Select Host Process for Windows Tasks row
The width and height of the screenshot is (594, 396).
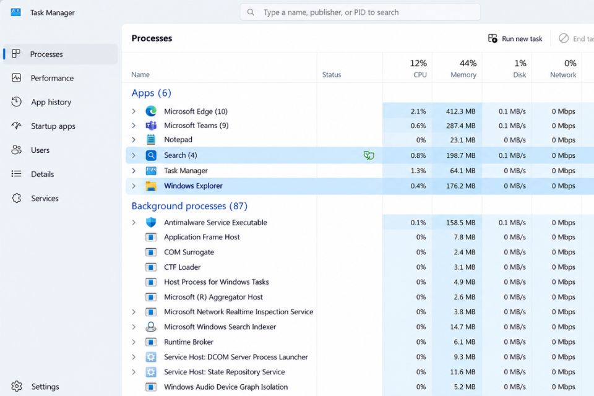point(360,282)
